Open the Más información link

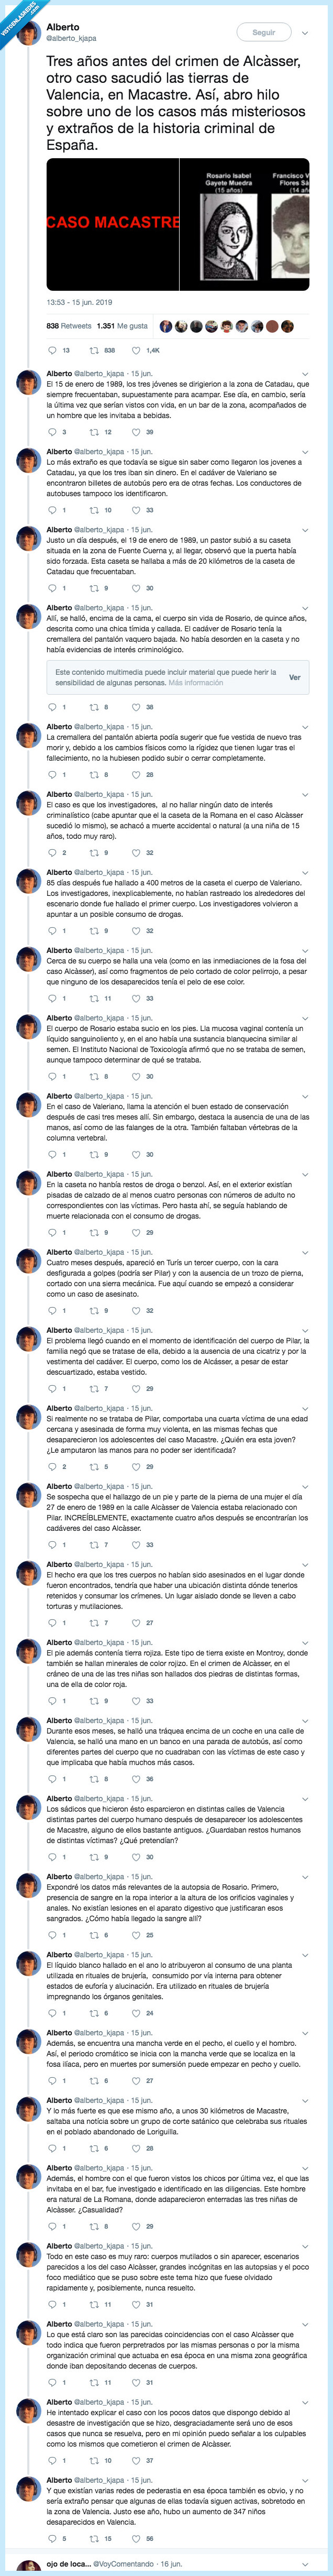[x=195, y=683]
